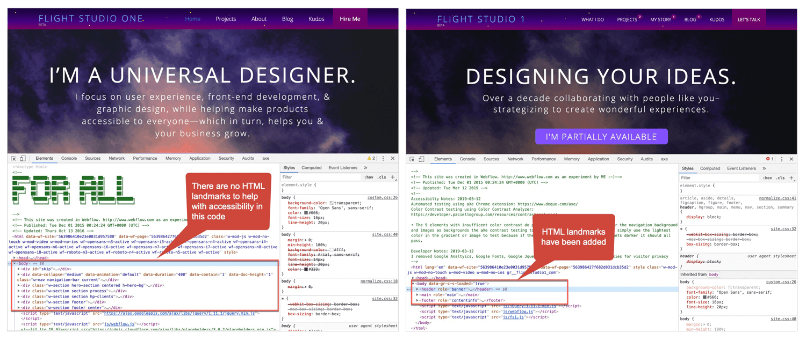Expand the main role="main" node
Image resolution: width=806 pixels, height=341 pixels.
click(x=418, y=295)
